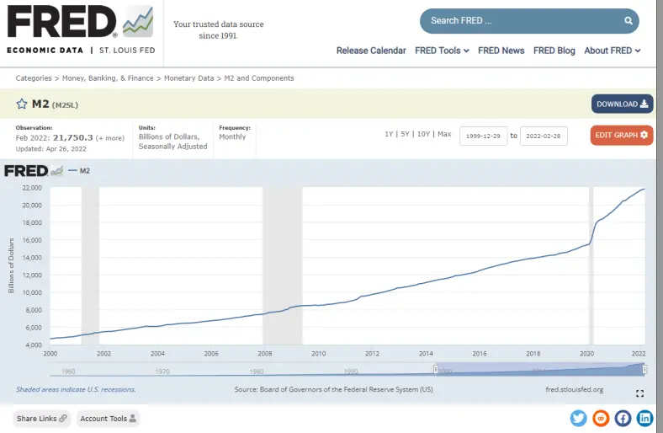Edit end date field 2022-02-28

pyautogui.click(x=544, y=136)
